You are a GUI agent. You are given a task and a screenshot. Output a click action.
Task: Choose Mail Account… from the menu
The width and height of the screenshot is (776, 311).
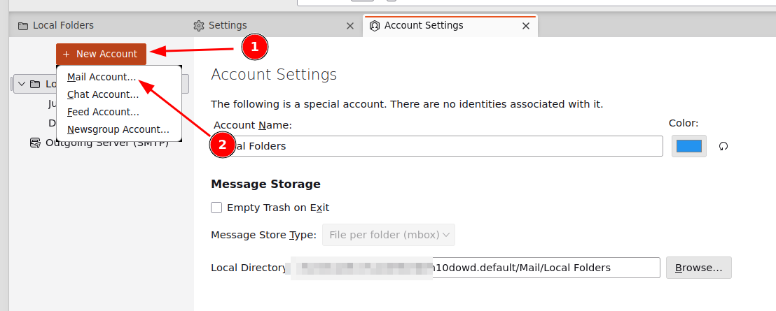click(102, 77)
